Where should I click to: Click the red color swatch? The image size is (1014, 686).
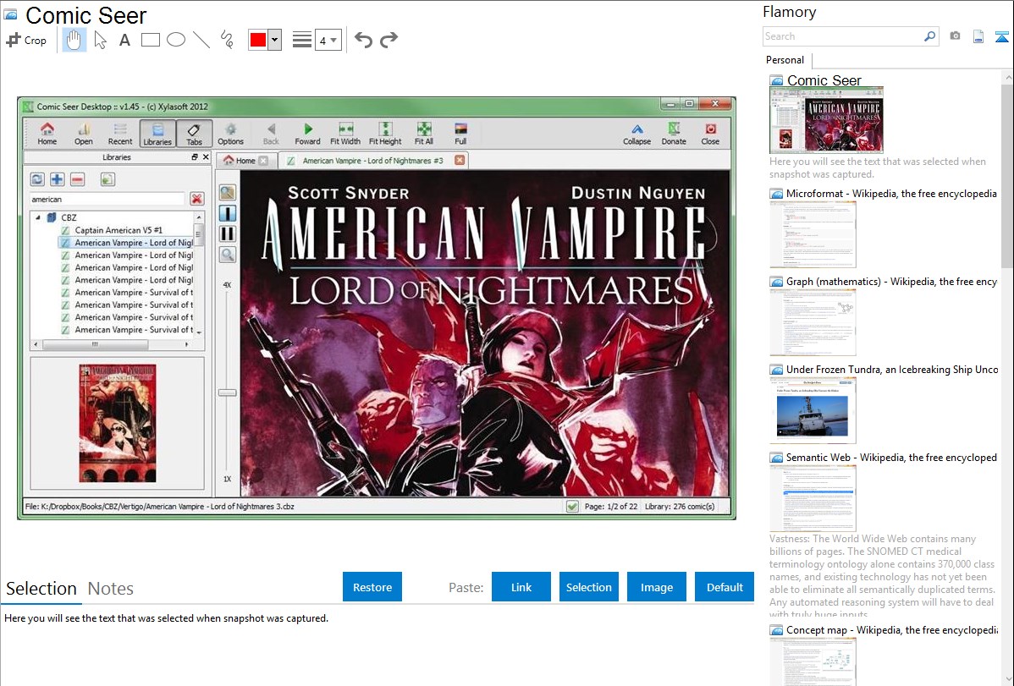click(x=258, y=40)
